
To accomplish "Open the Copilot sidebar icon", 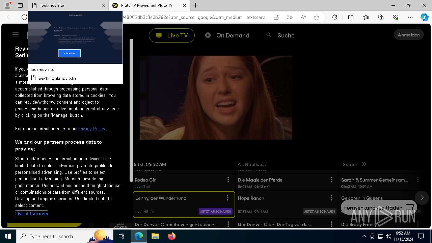I will [x=425, y=17].
